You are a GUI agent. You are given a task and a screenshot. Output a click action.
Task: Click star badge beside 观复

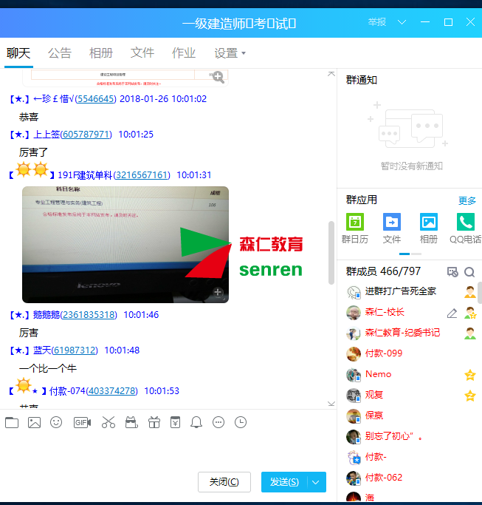(469, 396)
